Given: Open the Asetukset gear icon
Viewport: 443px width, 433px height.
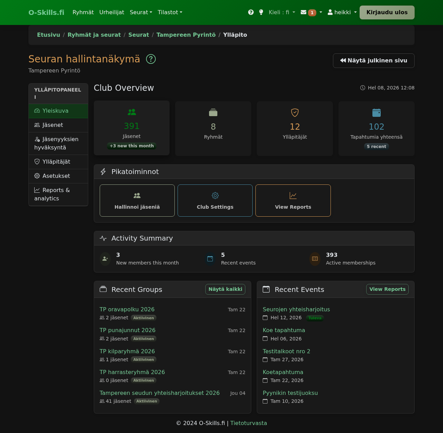Looking at the screenshot, I should click(37, 176).
